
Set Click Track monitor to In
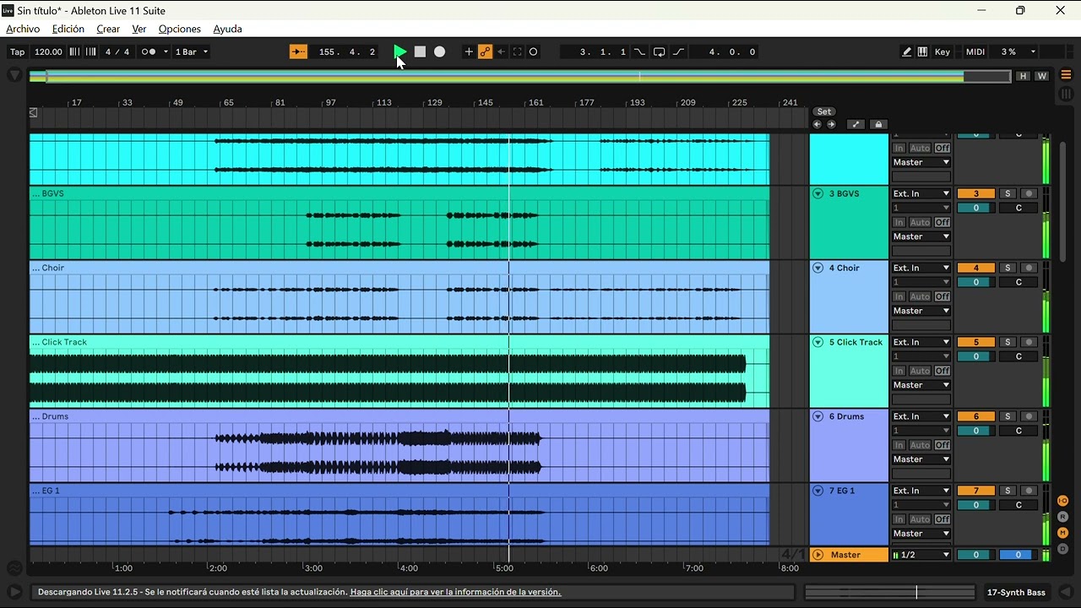(899, 371)
